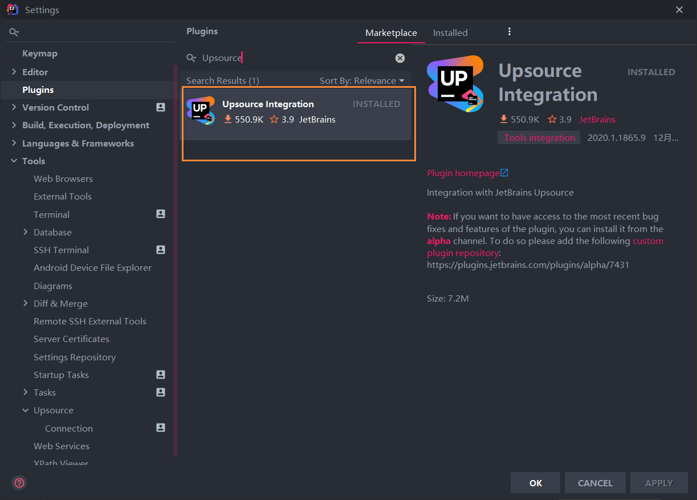Open Remote SSH External Tools settings
The width and height of the screenshot is (697, 500).
click(90, 321)
